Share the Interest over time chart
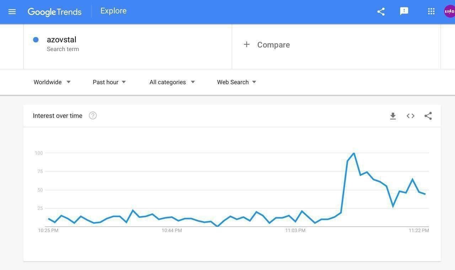 (x=428, y=116)
